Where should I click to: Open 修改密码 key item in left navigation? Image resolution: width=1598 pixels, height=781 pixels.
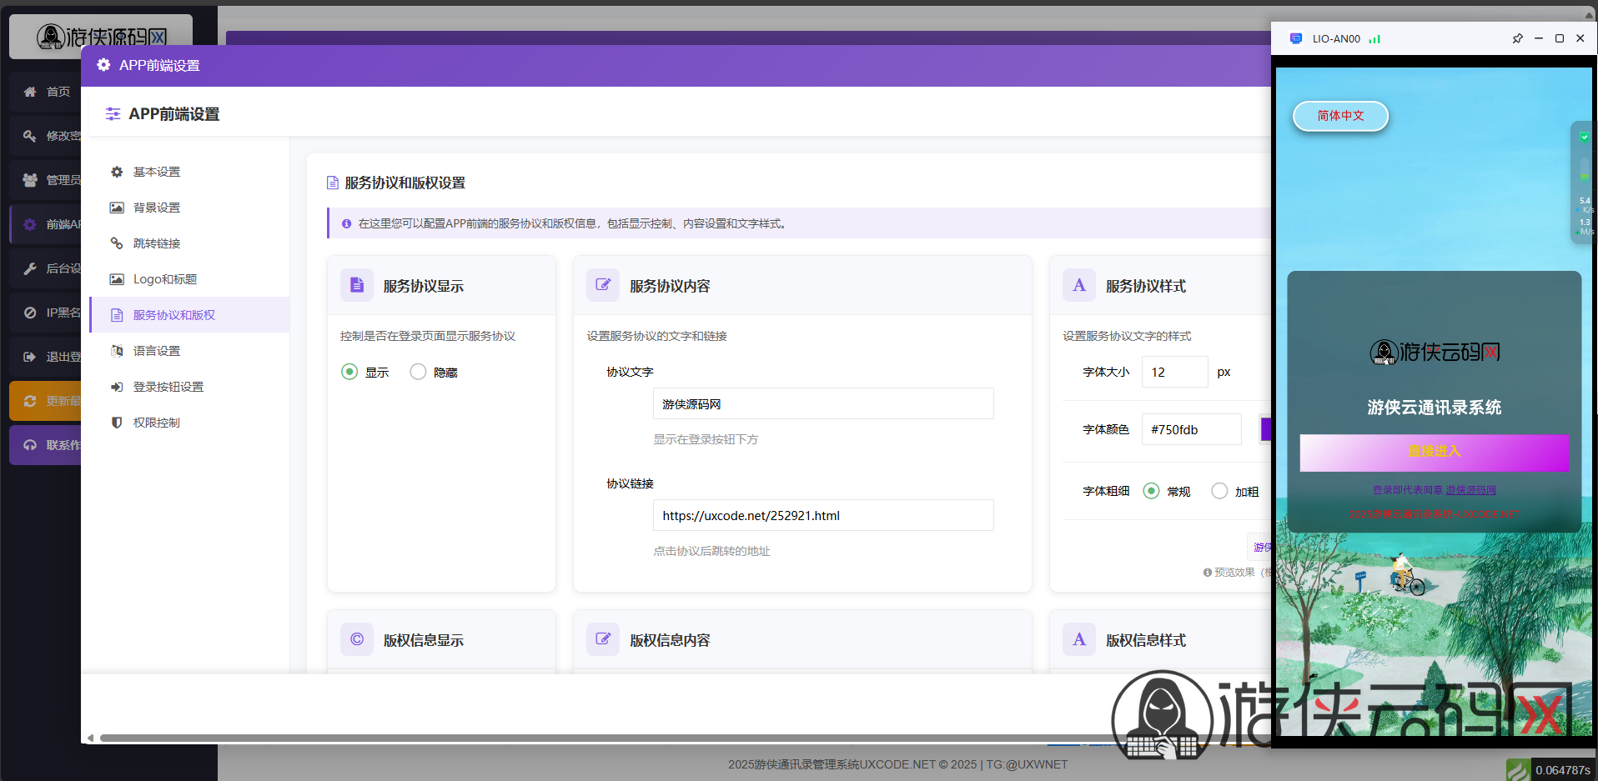pos(46,136)
